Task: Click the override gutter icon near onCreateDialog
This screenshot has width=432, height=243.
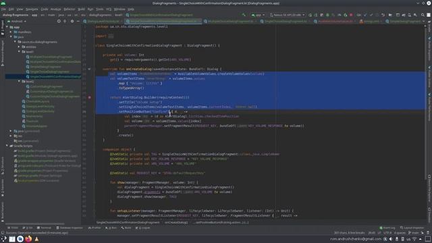Action: pyautogui.click(x=89, y=69)
